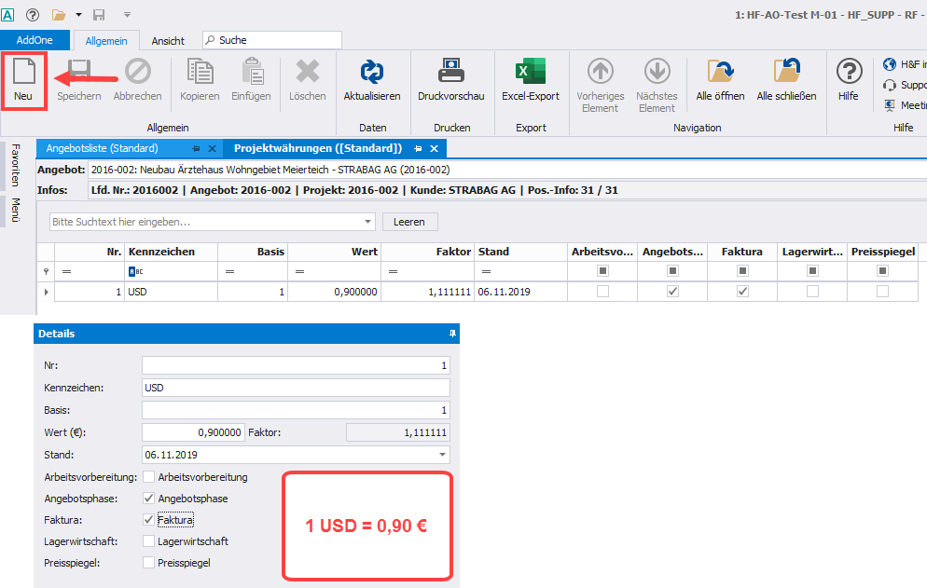Open the Stand date dropdown
The width and height of the screenshot is (927, 588).
pos(441,455)
